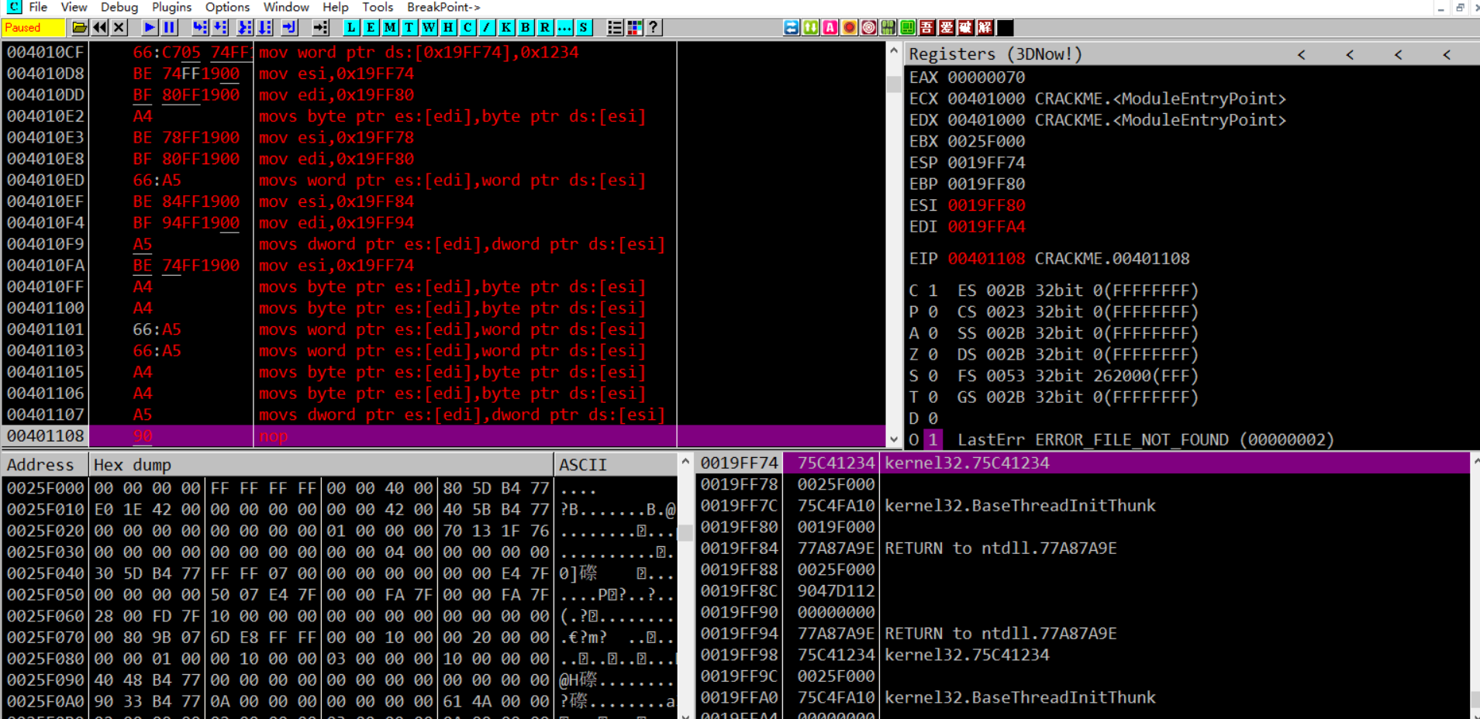Run the program with the play icon

pos(150,28)
